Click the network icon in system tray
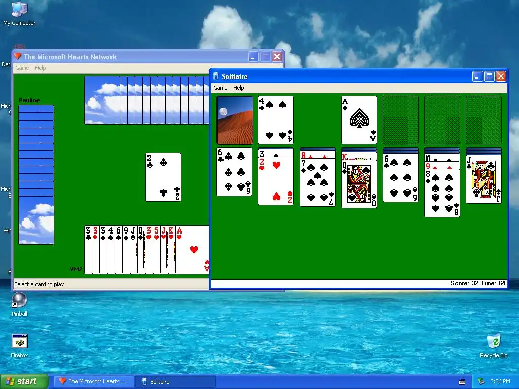This screenshot has height=389, width=519. coord(481,382)
